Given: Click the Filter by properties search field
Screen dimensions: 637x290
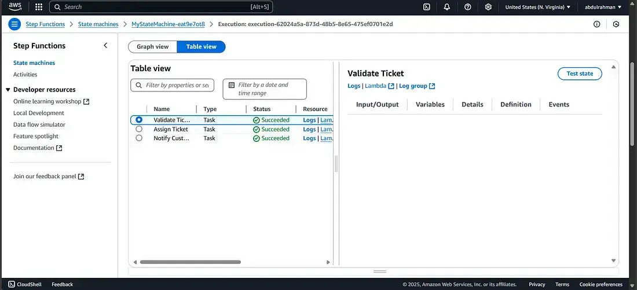Looking at the screenshot, I should 172,85.
